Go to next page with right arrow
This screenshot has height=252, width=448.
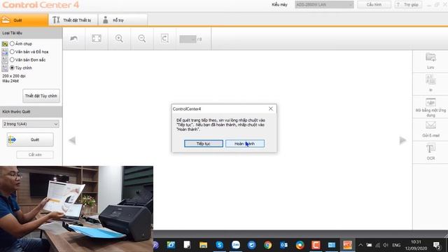403,140
